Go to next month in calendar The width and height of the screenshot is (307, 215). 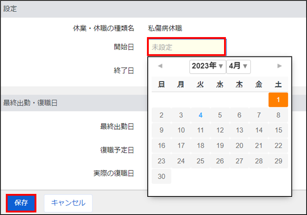click(x=279, y=66)
